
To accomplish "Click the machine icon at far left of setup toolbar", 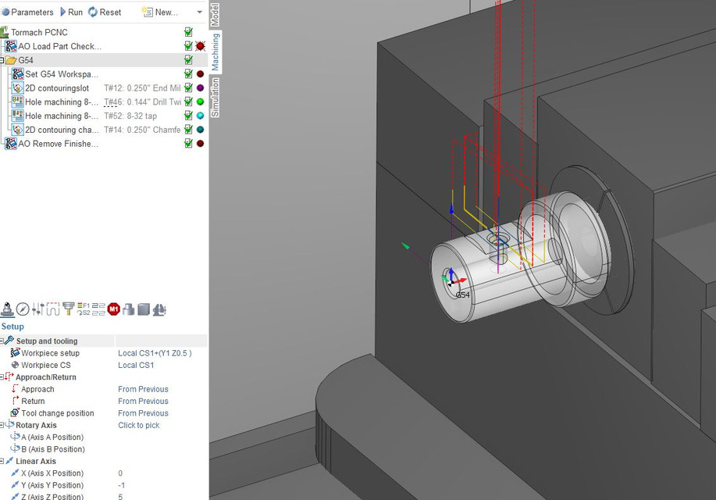I will 7,309.
